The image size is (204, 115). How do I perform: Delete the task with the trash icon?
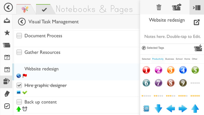click(x=159, y=7)
